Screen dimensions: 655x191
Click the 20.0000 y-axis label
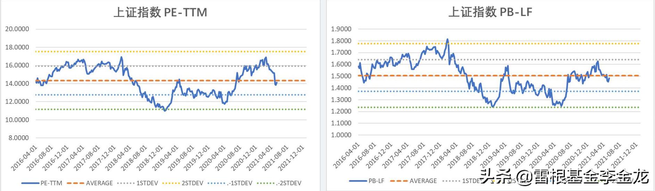(x=17, y=29)
